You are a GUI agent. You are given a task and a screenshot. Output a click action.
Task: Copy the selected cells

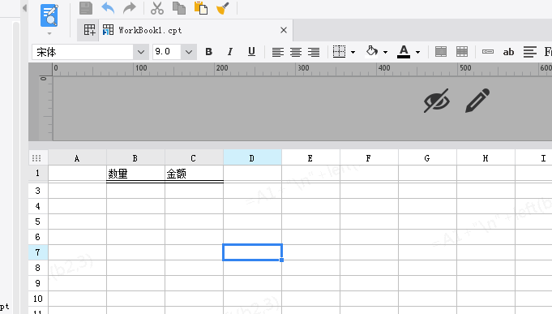point(179,8)
